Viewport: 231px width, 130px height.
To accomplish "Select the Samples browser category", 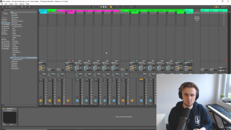I will (x=5, y=34).
